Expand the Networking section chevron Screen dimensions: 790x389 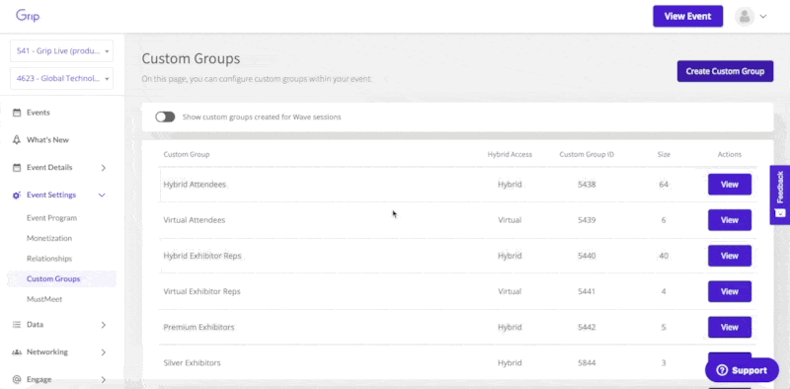click(x=104, y=352)
